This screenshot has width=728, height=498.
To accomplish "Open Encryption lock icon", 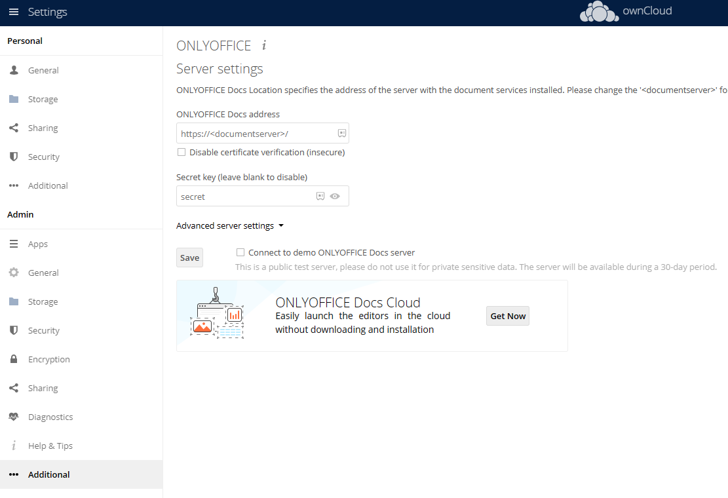I will [14, 359].
